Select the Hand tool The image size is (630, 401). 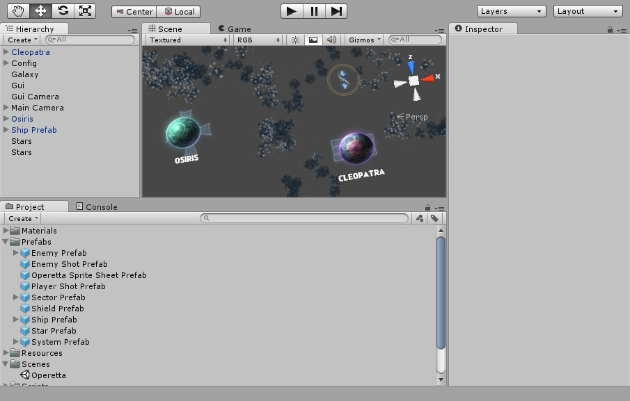tap(19, 11)
